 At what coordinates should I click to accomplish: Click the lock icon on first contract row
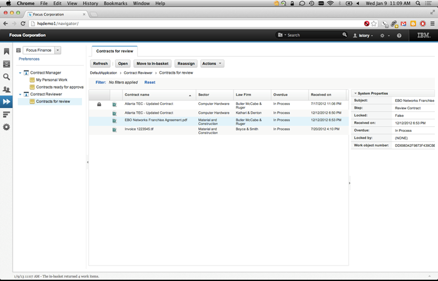99,104
